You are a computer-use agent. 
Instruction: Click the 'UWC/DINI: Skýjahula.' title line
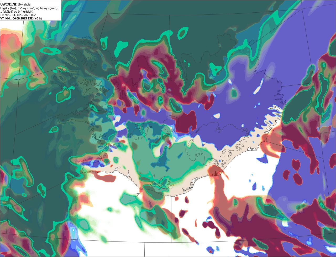point(16,4)
